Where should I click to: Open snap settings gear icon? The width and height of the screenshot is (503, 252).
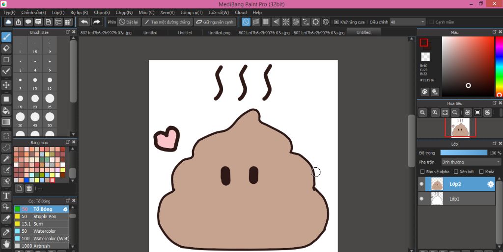(x=326, y=22)
